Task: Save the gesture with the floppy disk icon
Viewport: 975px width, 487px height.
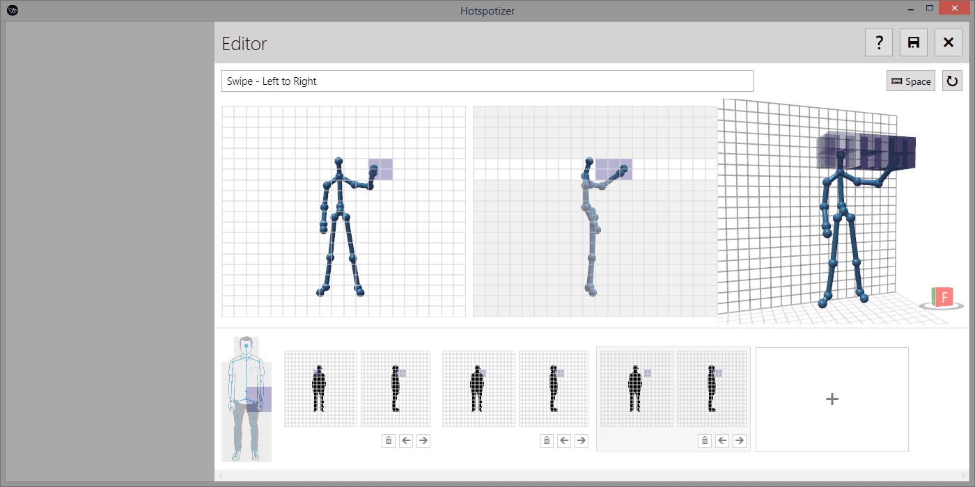Action: [x=914, y=43]
